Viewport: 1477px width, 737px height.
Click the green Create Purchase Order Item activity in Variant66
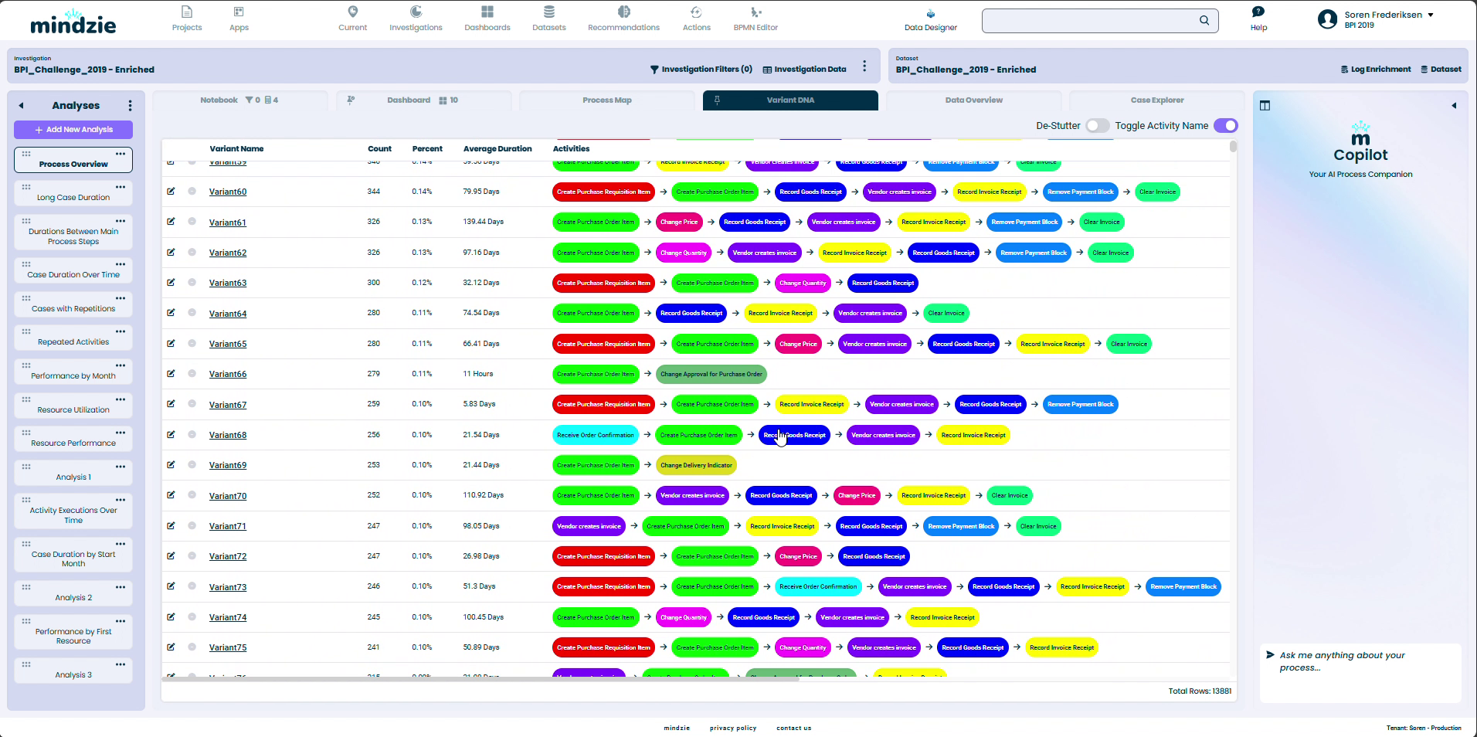[596, 375]
